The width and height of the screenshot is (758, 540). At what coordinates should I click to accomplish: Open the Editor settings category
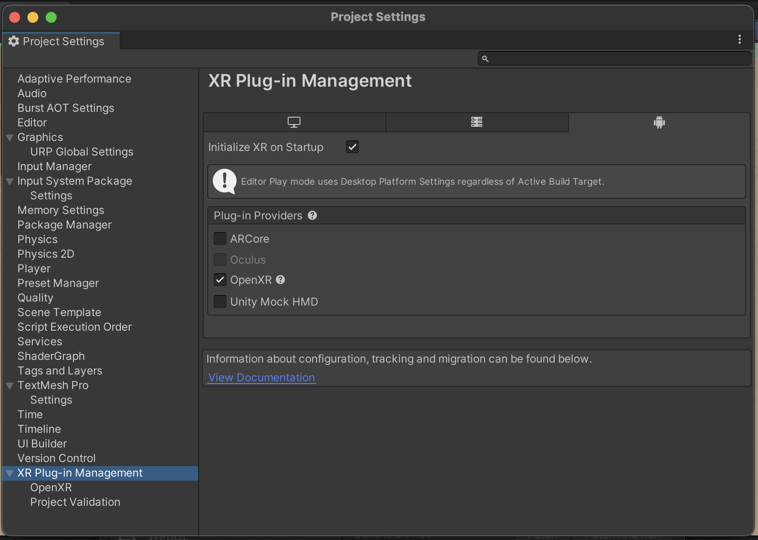click(x=32, y=123)
